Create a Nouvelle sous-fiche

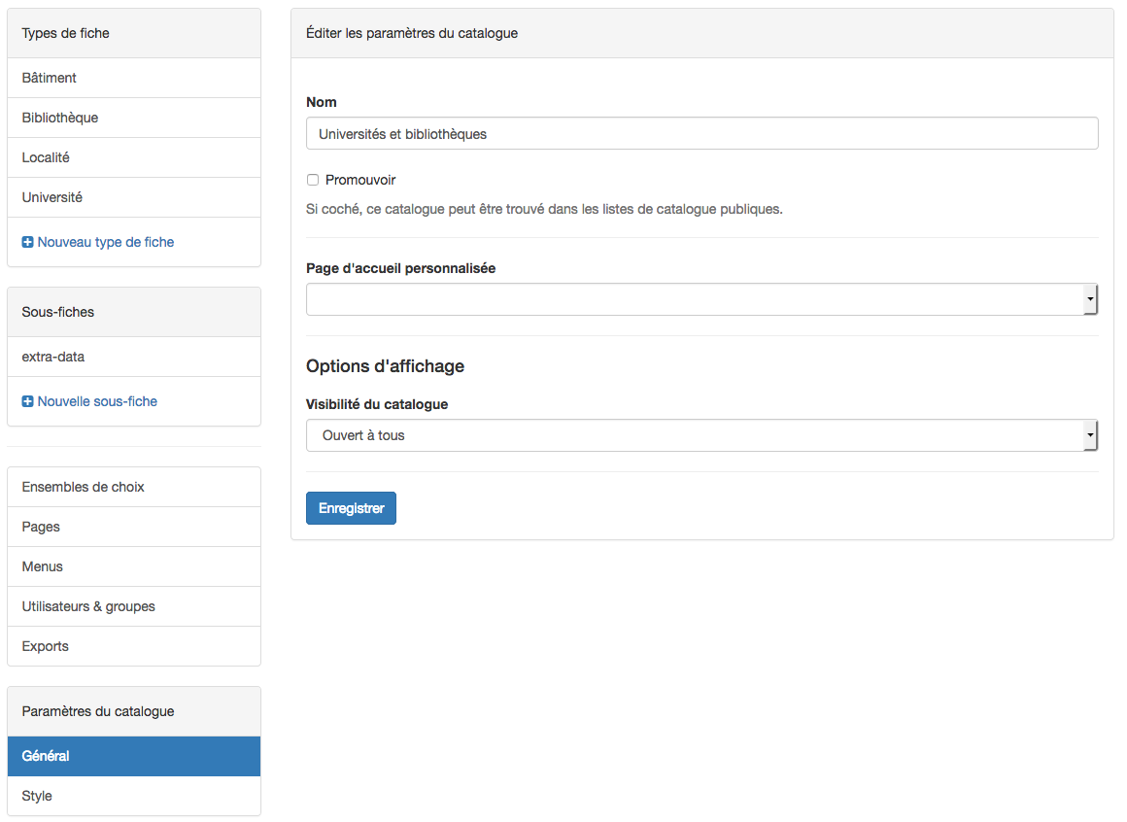[x=97, y=401]
